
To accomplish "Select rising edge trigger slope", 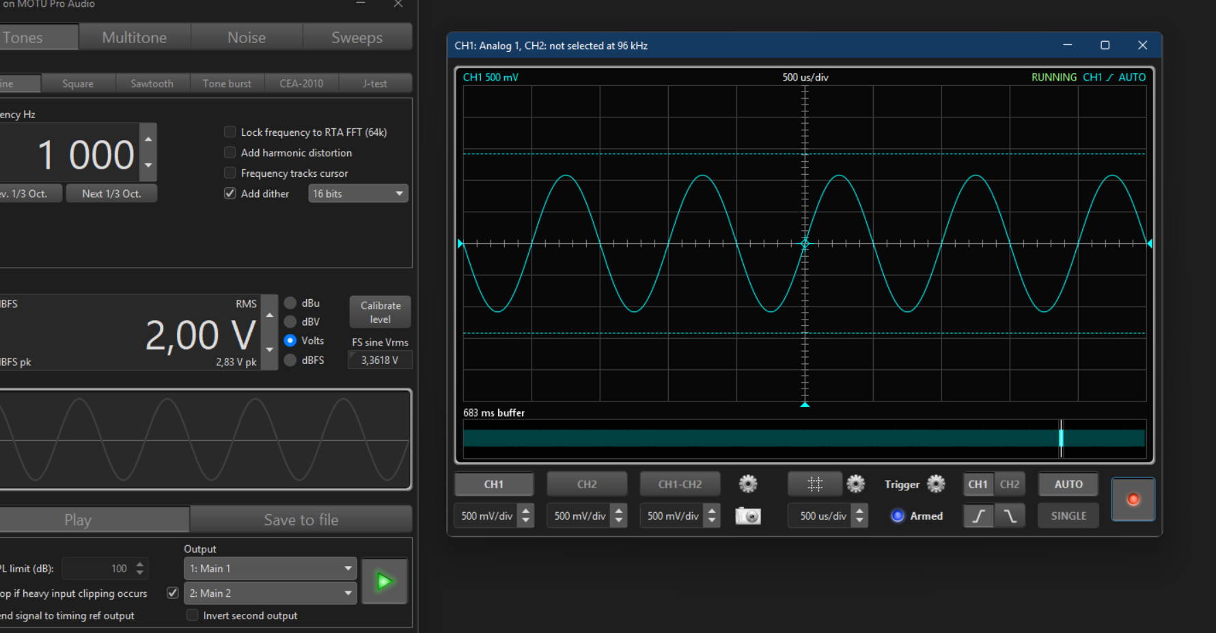I will [978, 516].
